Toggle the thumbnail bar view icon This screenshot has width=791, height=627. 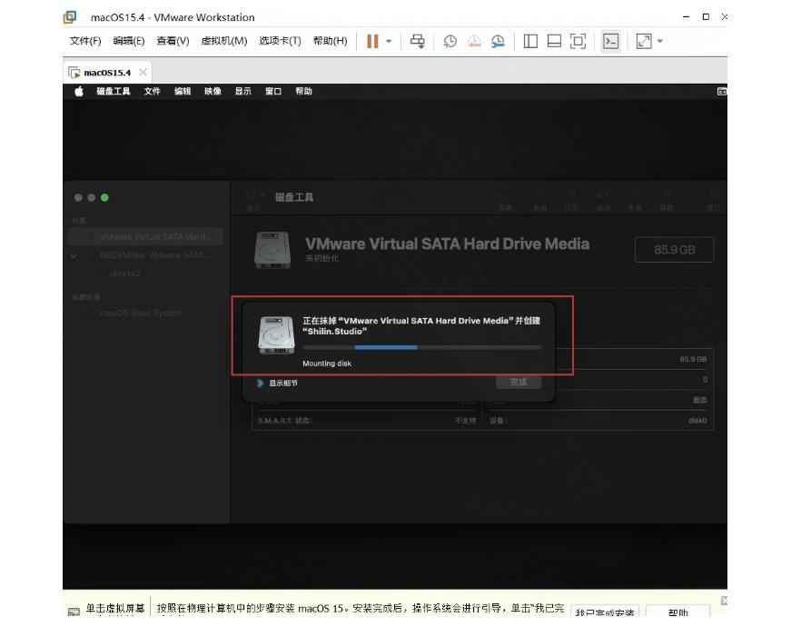[x=554, y=42]
